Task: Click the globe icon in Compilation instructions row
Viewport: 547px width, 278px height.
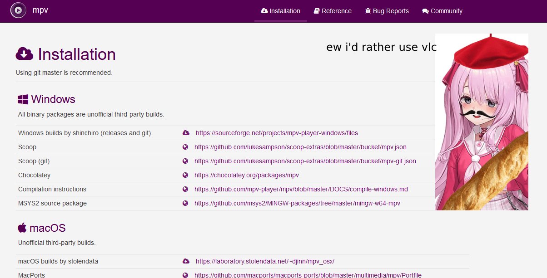Action: point(185,189)
